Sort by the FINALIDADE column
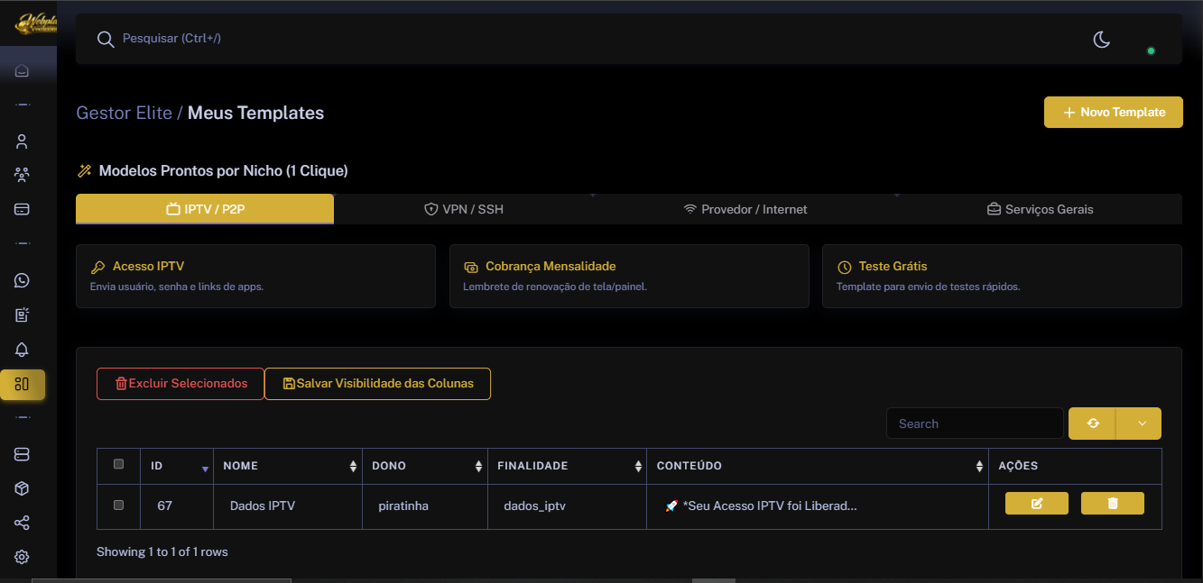This screenshot has height=583, width=1203. (x=568, y=466)
